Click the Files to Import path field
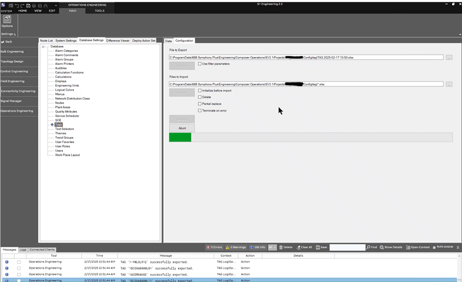The image size is (462, 282). pyautogui.click(x=305, y=84)
